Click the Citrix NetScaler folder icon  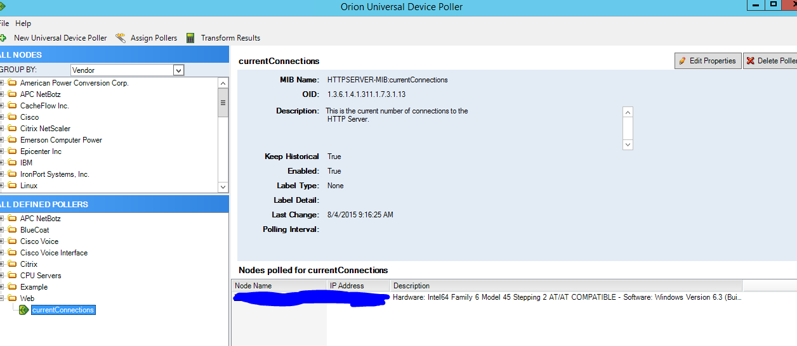tap(12, 129)
